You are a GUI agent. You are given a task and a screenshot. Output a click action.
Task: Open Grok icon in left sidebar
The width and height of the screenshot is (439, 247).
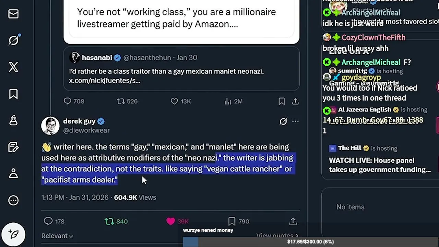coord(13,40)
